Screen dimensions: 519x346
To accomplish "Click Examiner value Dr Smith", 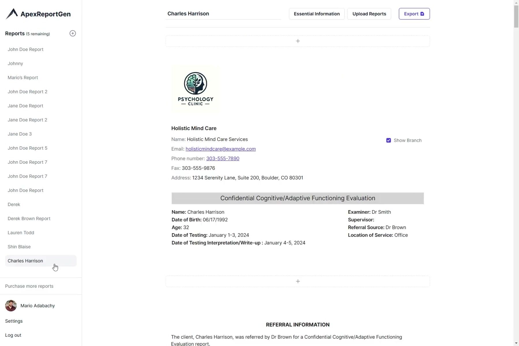I will click(381, 212).
